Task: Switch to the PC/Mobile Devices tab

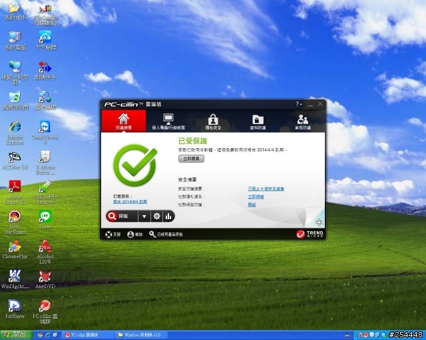Action: (168, 122)
